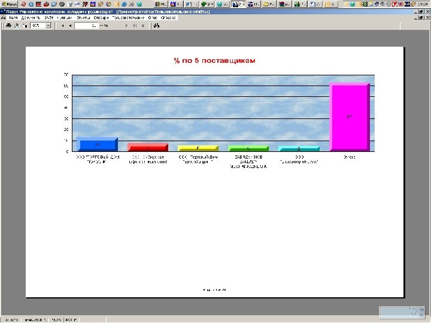Click the application icon left of Файл menu

click(x=4, y=17)
